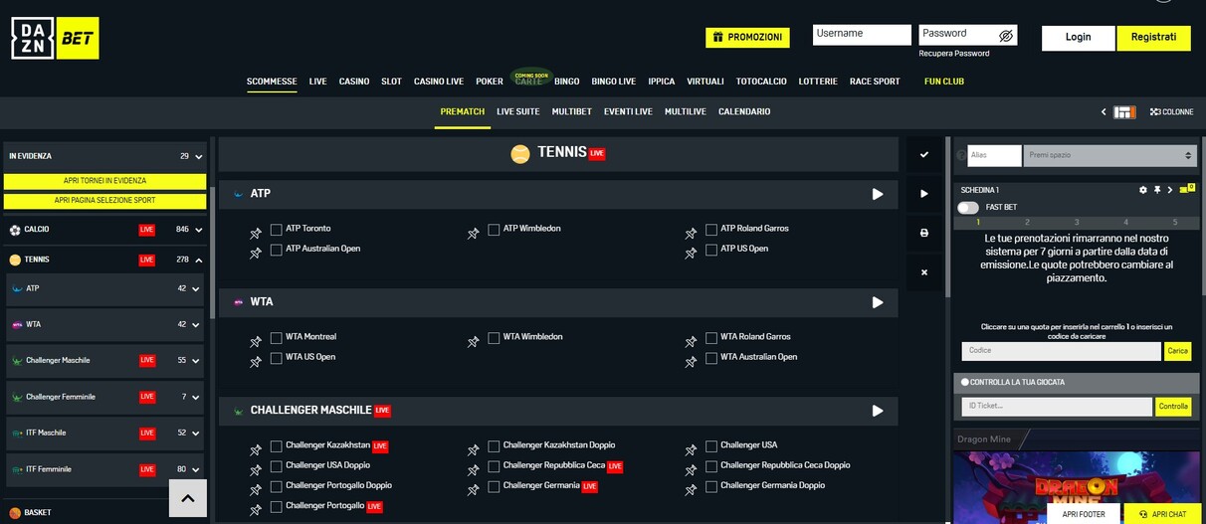Check the Challenger Kazakhstan checkbox
This screenshot has height=524, width=1206.
click(x=277, y=446)
